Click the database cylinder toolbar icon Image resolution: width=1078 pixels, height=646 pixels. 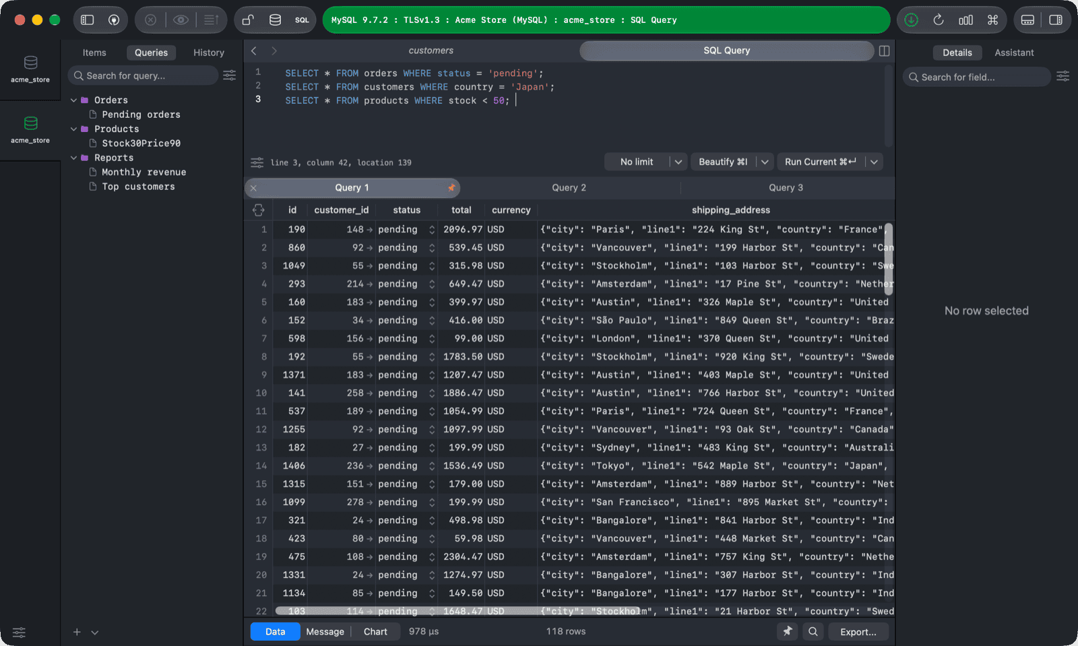[275, 20]
